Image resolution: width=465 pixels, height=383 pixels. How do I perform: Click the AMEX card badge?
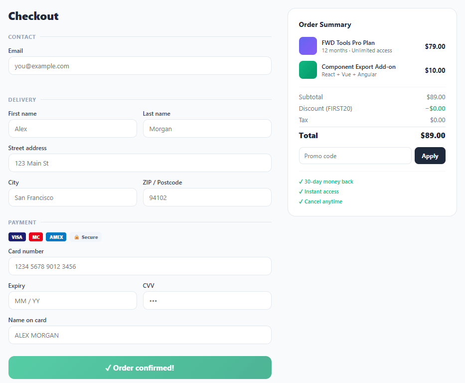(56, 237)
